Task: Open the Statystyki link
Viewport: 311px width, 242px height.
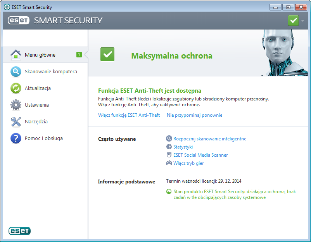Action: click(x=183, y=147)
